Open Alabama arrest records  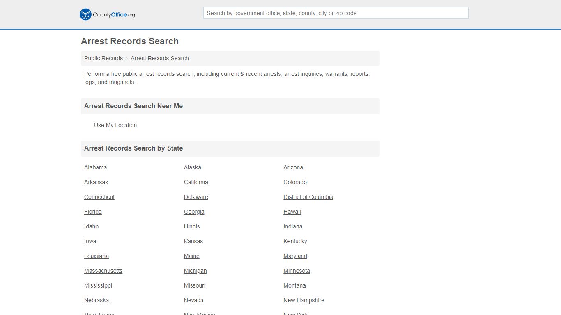coord(95,167)
